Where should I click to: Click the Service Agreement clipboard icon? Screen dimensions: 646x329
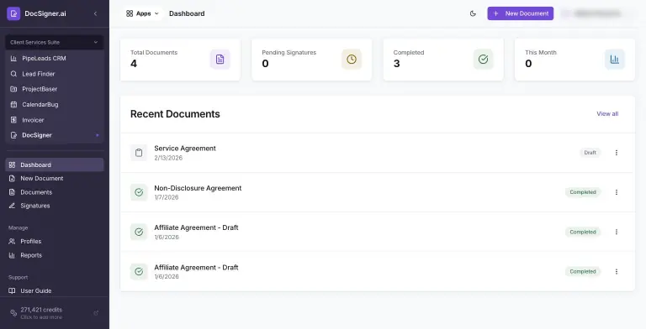pos(139,153)
